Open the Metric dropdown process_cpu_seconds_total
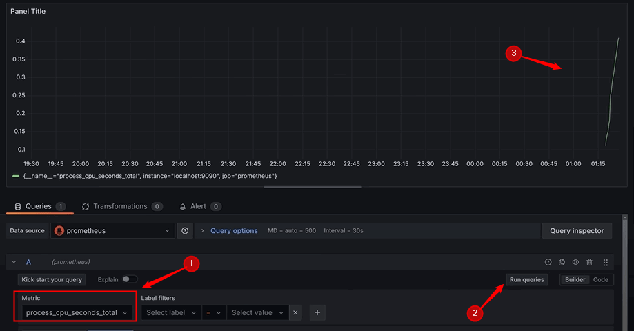This screenshot has height=331, width=634. pos(77,312)
